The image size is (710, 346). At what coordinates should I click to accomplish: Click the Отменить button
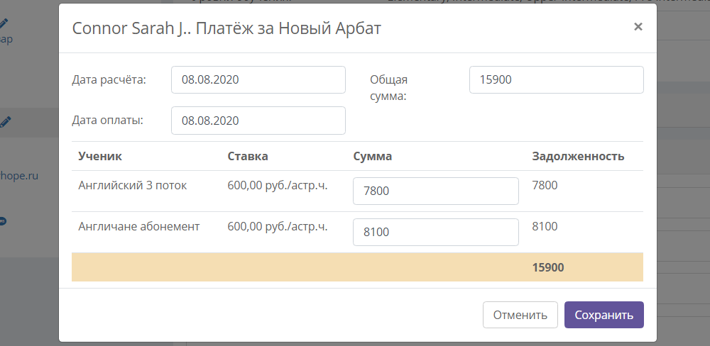coord(520,315)
